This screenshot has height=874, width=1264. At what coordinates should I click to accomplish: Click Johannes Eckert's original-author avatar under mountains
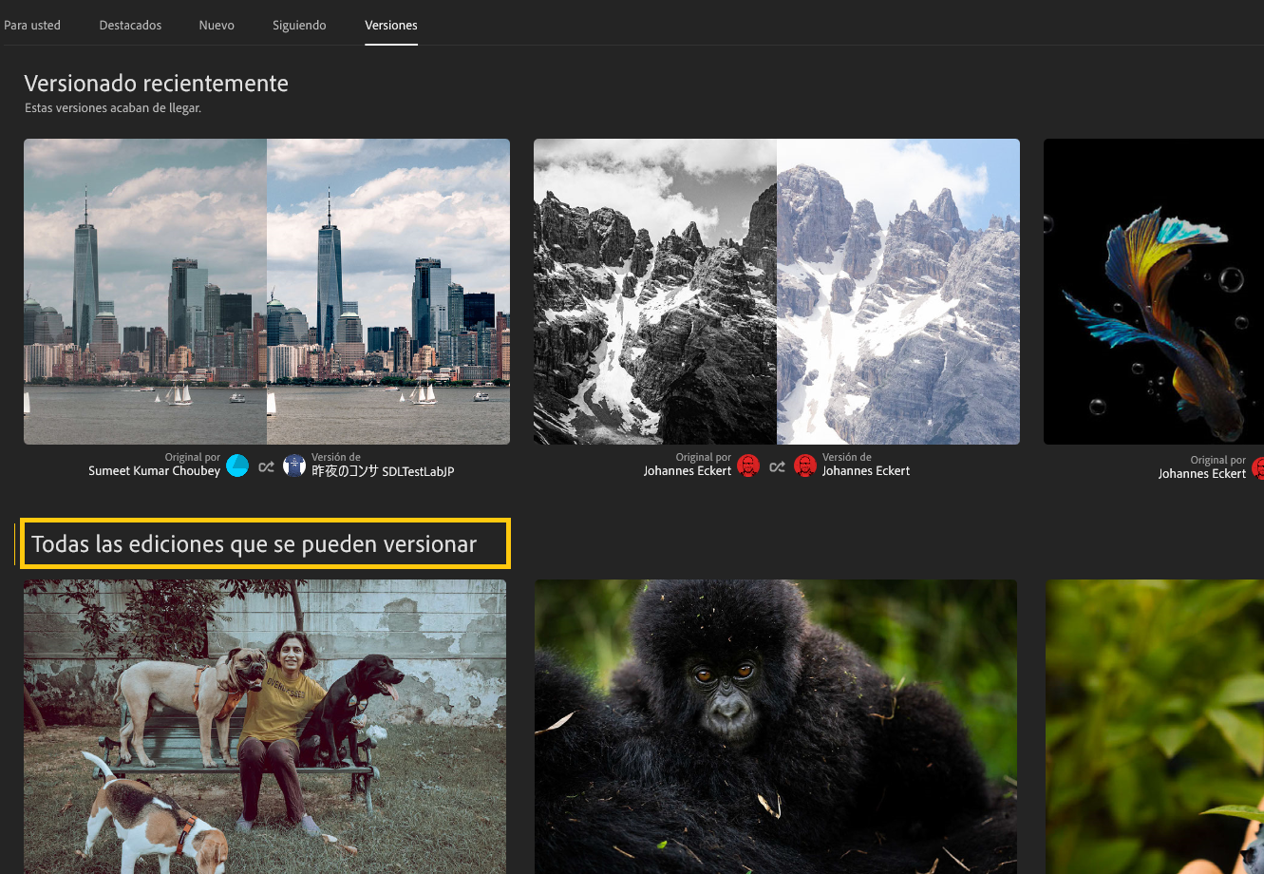pos(748,465)
